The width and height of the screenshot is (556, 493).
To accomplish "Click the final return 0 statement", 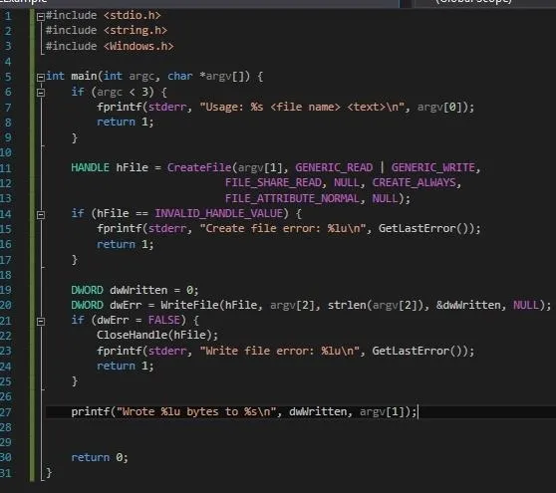I will (100, 457).
